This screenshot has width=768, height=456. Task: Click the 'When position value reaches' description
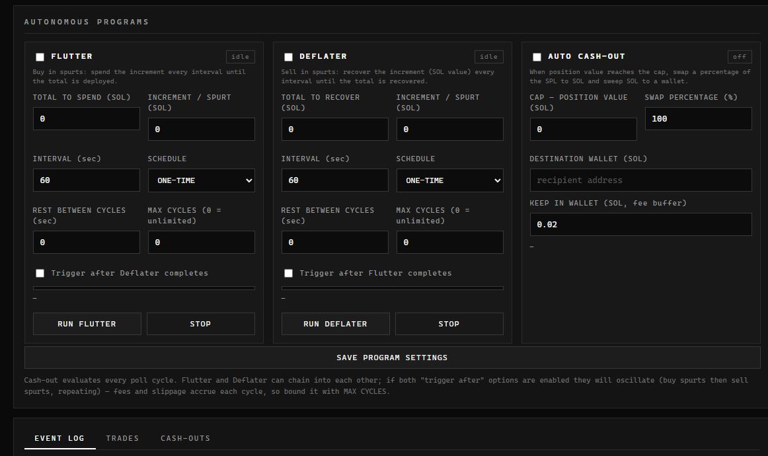coord(640,77)
